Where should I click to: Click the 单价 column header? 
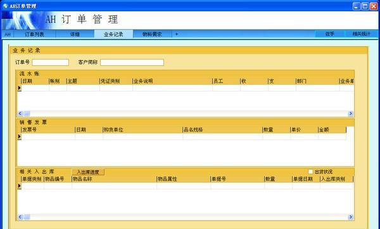coord(304,130)
